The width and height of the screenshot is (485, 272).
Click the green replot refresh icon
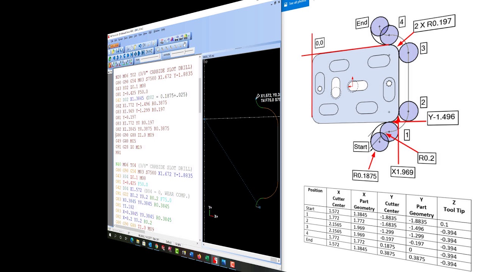point(110,59)
